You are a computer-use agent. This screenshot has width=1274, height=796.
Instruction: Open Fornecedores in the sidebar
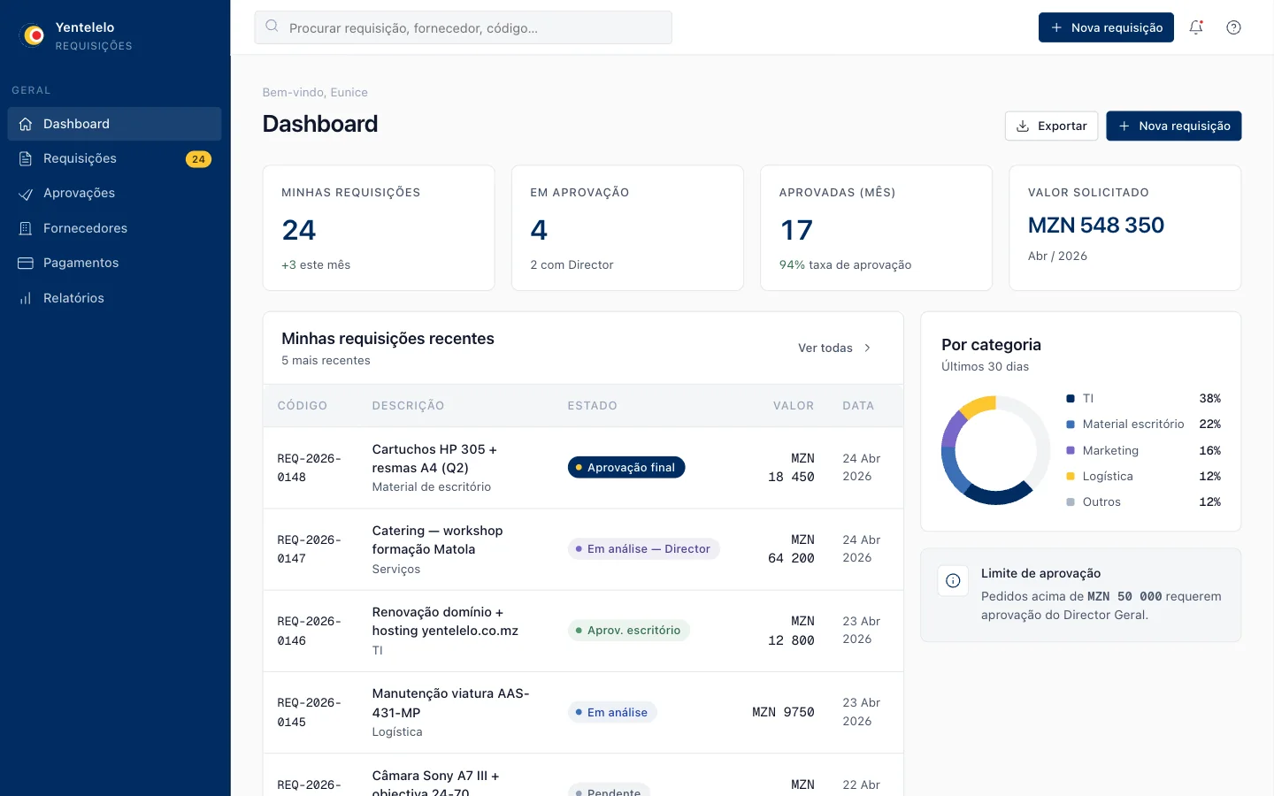coord(114,228)
